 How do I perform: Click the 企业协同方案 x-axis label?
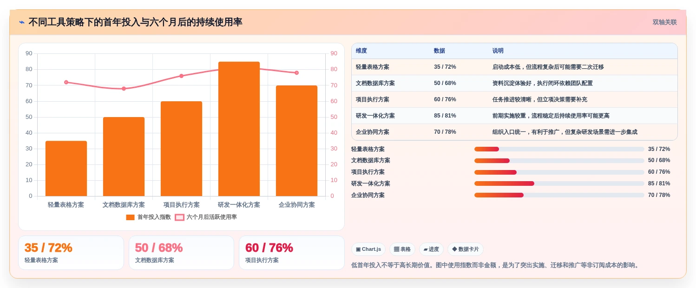(x=296, y=205)
